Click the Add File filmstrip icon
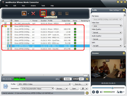127x96 pixels. [24, 13]
